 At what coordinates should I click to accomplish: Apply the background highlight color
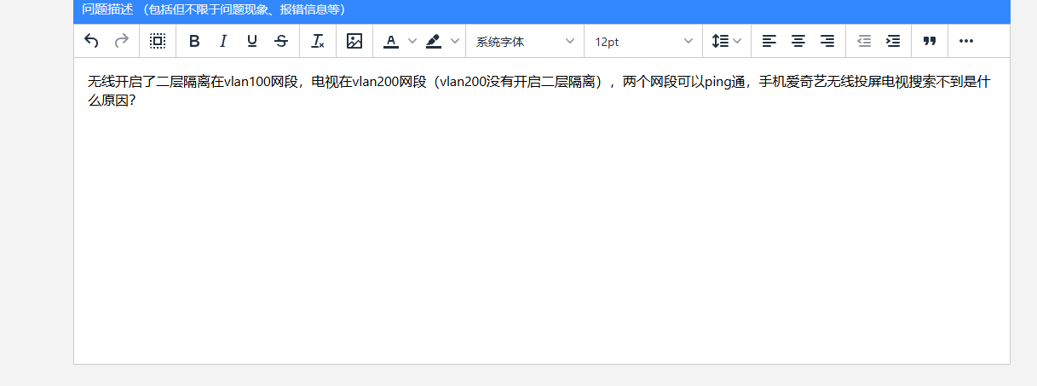click(x=434, y=41)
